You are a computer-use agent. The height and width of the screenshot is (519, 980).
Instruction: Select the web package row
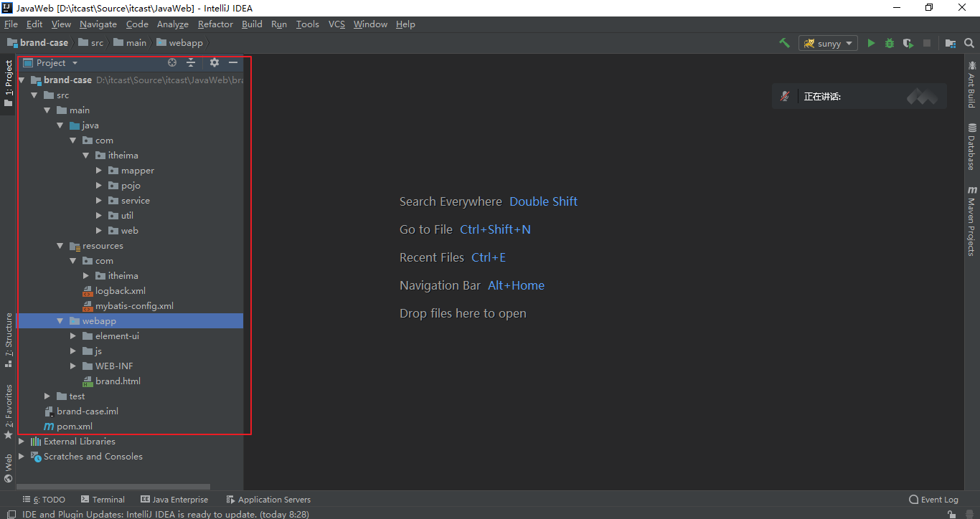[129, 231]
